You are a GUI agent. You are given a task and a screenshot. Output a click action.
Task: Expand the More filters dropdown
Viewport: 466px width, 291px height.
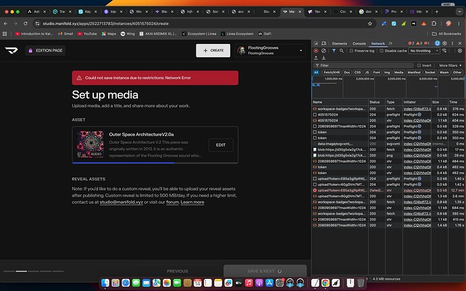pyautogui.click(x=450, y=65)
